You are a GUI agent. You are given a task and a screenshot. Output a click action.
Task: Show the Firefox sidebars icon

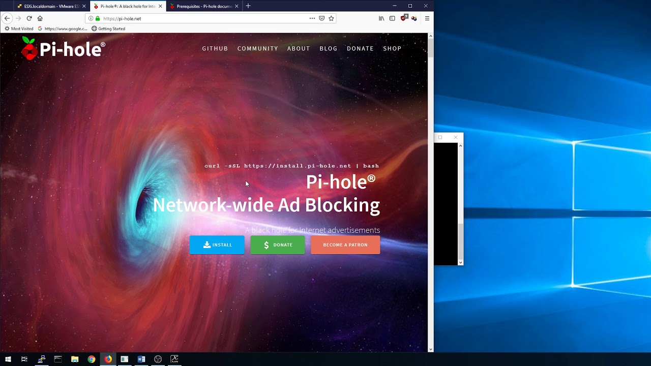coord(392,18)
